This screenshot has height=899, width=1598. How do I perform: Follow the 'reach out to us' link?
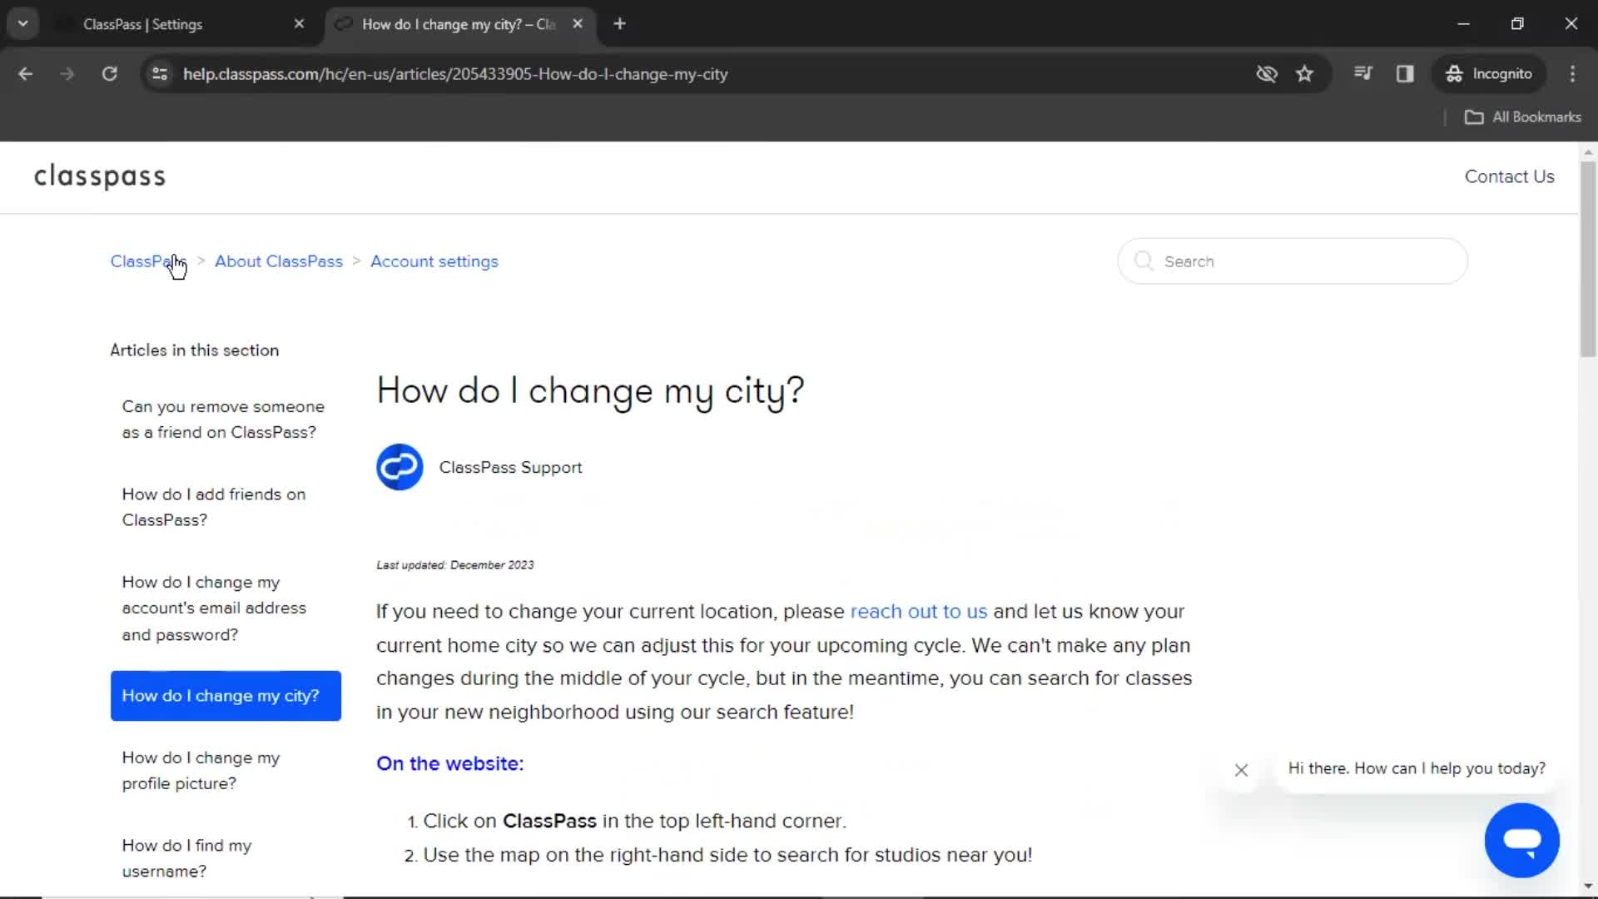coord(918,612)
